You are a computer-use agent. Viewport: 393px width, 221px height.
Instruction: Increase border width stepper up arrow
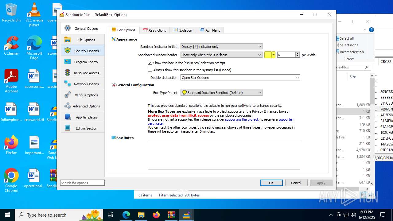[x=297, y=53]
